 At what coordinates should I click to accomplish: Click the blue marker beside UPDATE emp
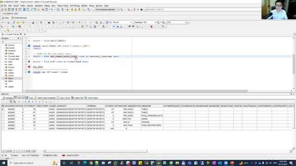point(29,72)
